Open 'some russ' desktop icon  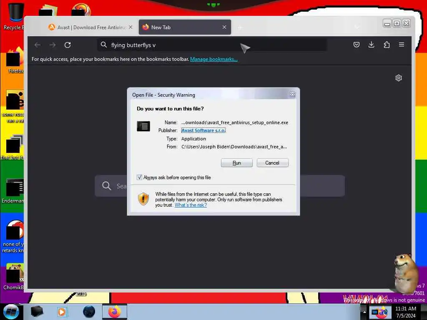click(x=14, y=107)
